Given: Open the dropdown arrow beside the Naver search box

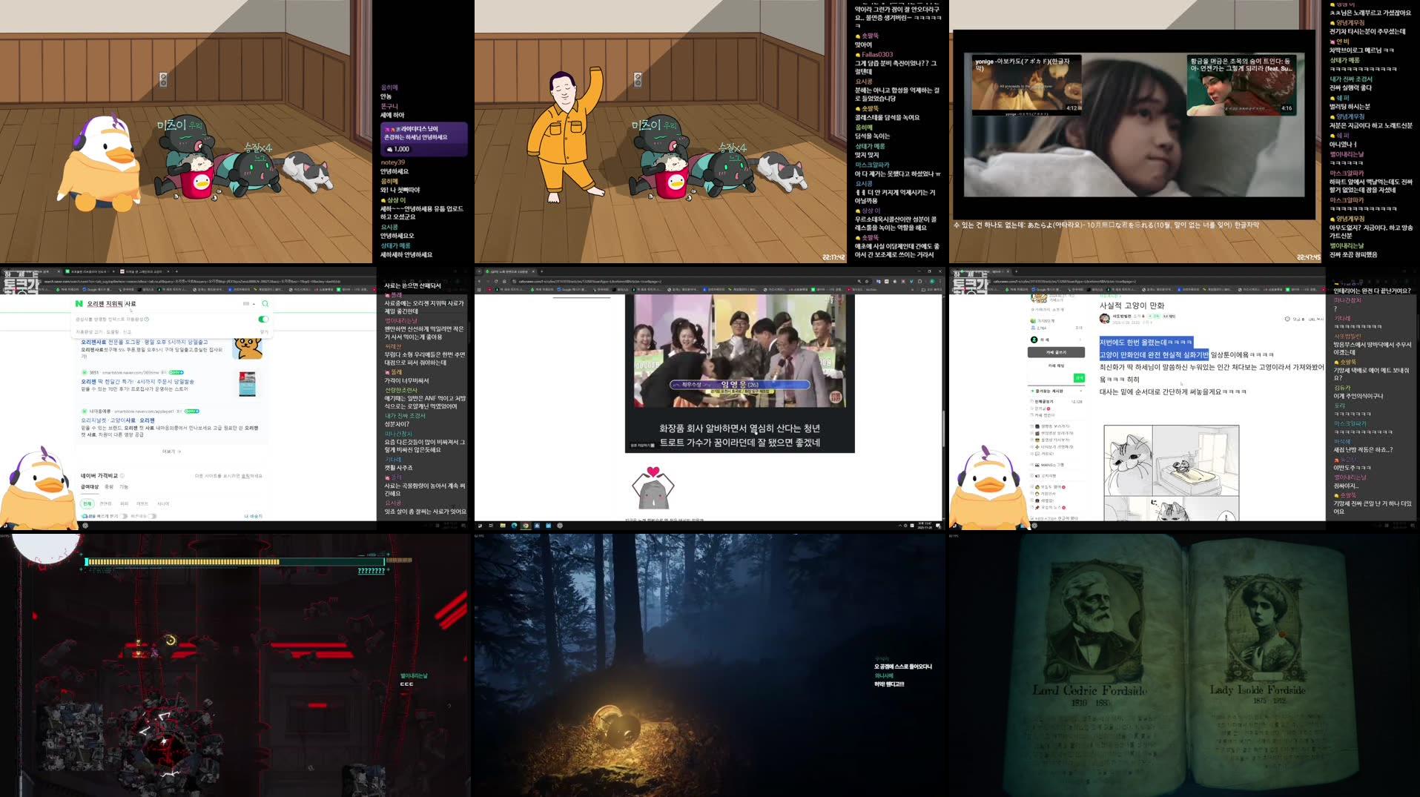Looking at the screenshot, I should (x=253, y=303).
